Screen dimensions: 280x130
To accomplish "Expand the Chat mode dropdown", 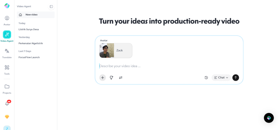I will tap(221, 78).
